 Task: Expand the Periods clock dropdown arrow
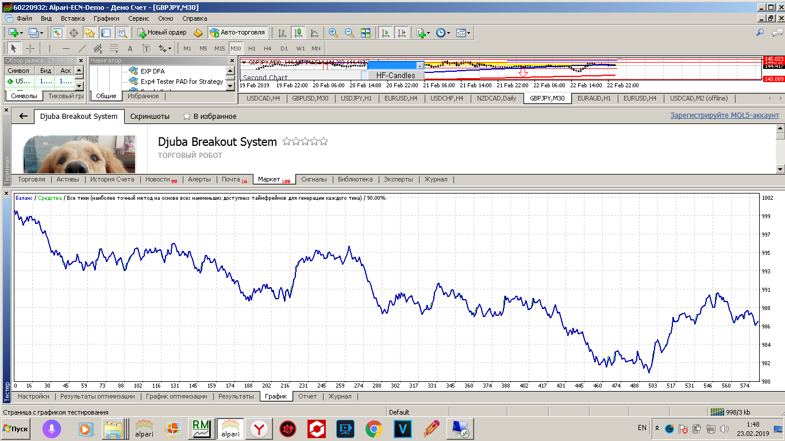(x=448, y=33)
